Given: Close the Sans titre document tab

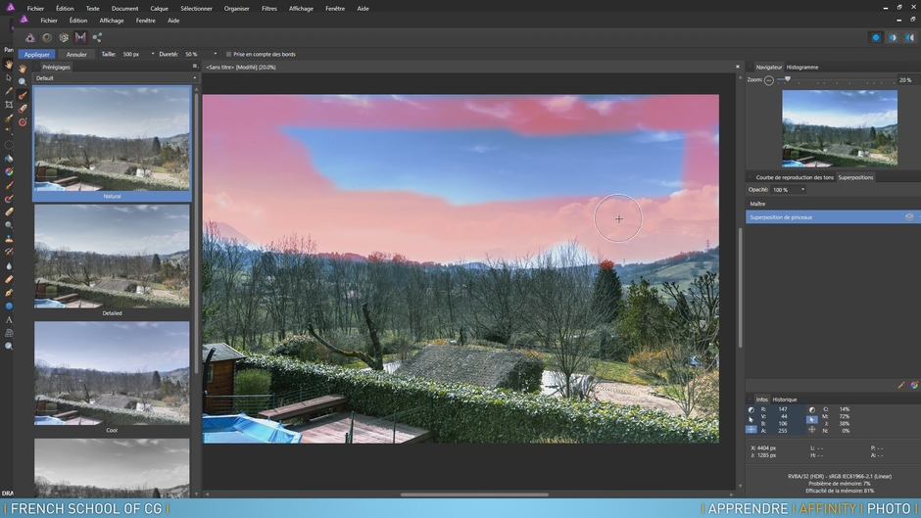Looking at the screenshot, I should point(738,67).
